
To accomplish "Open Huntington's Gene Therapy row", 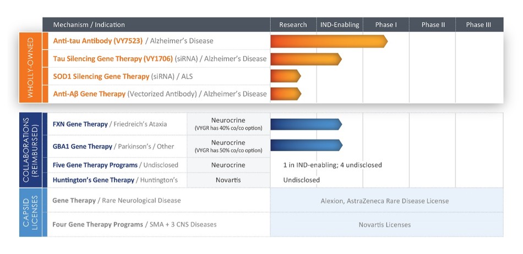I will point(94,180).
